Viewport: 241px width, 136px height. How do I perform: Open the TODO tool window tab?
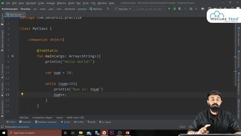[11, 122]
